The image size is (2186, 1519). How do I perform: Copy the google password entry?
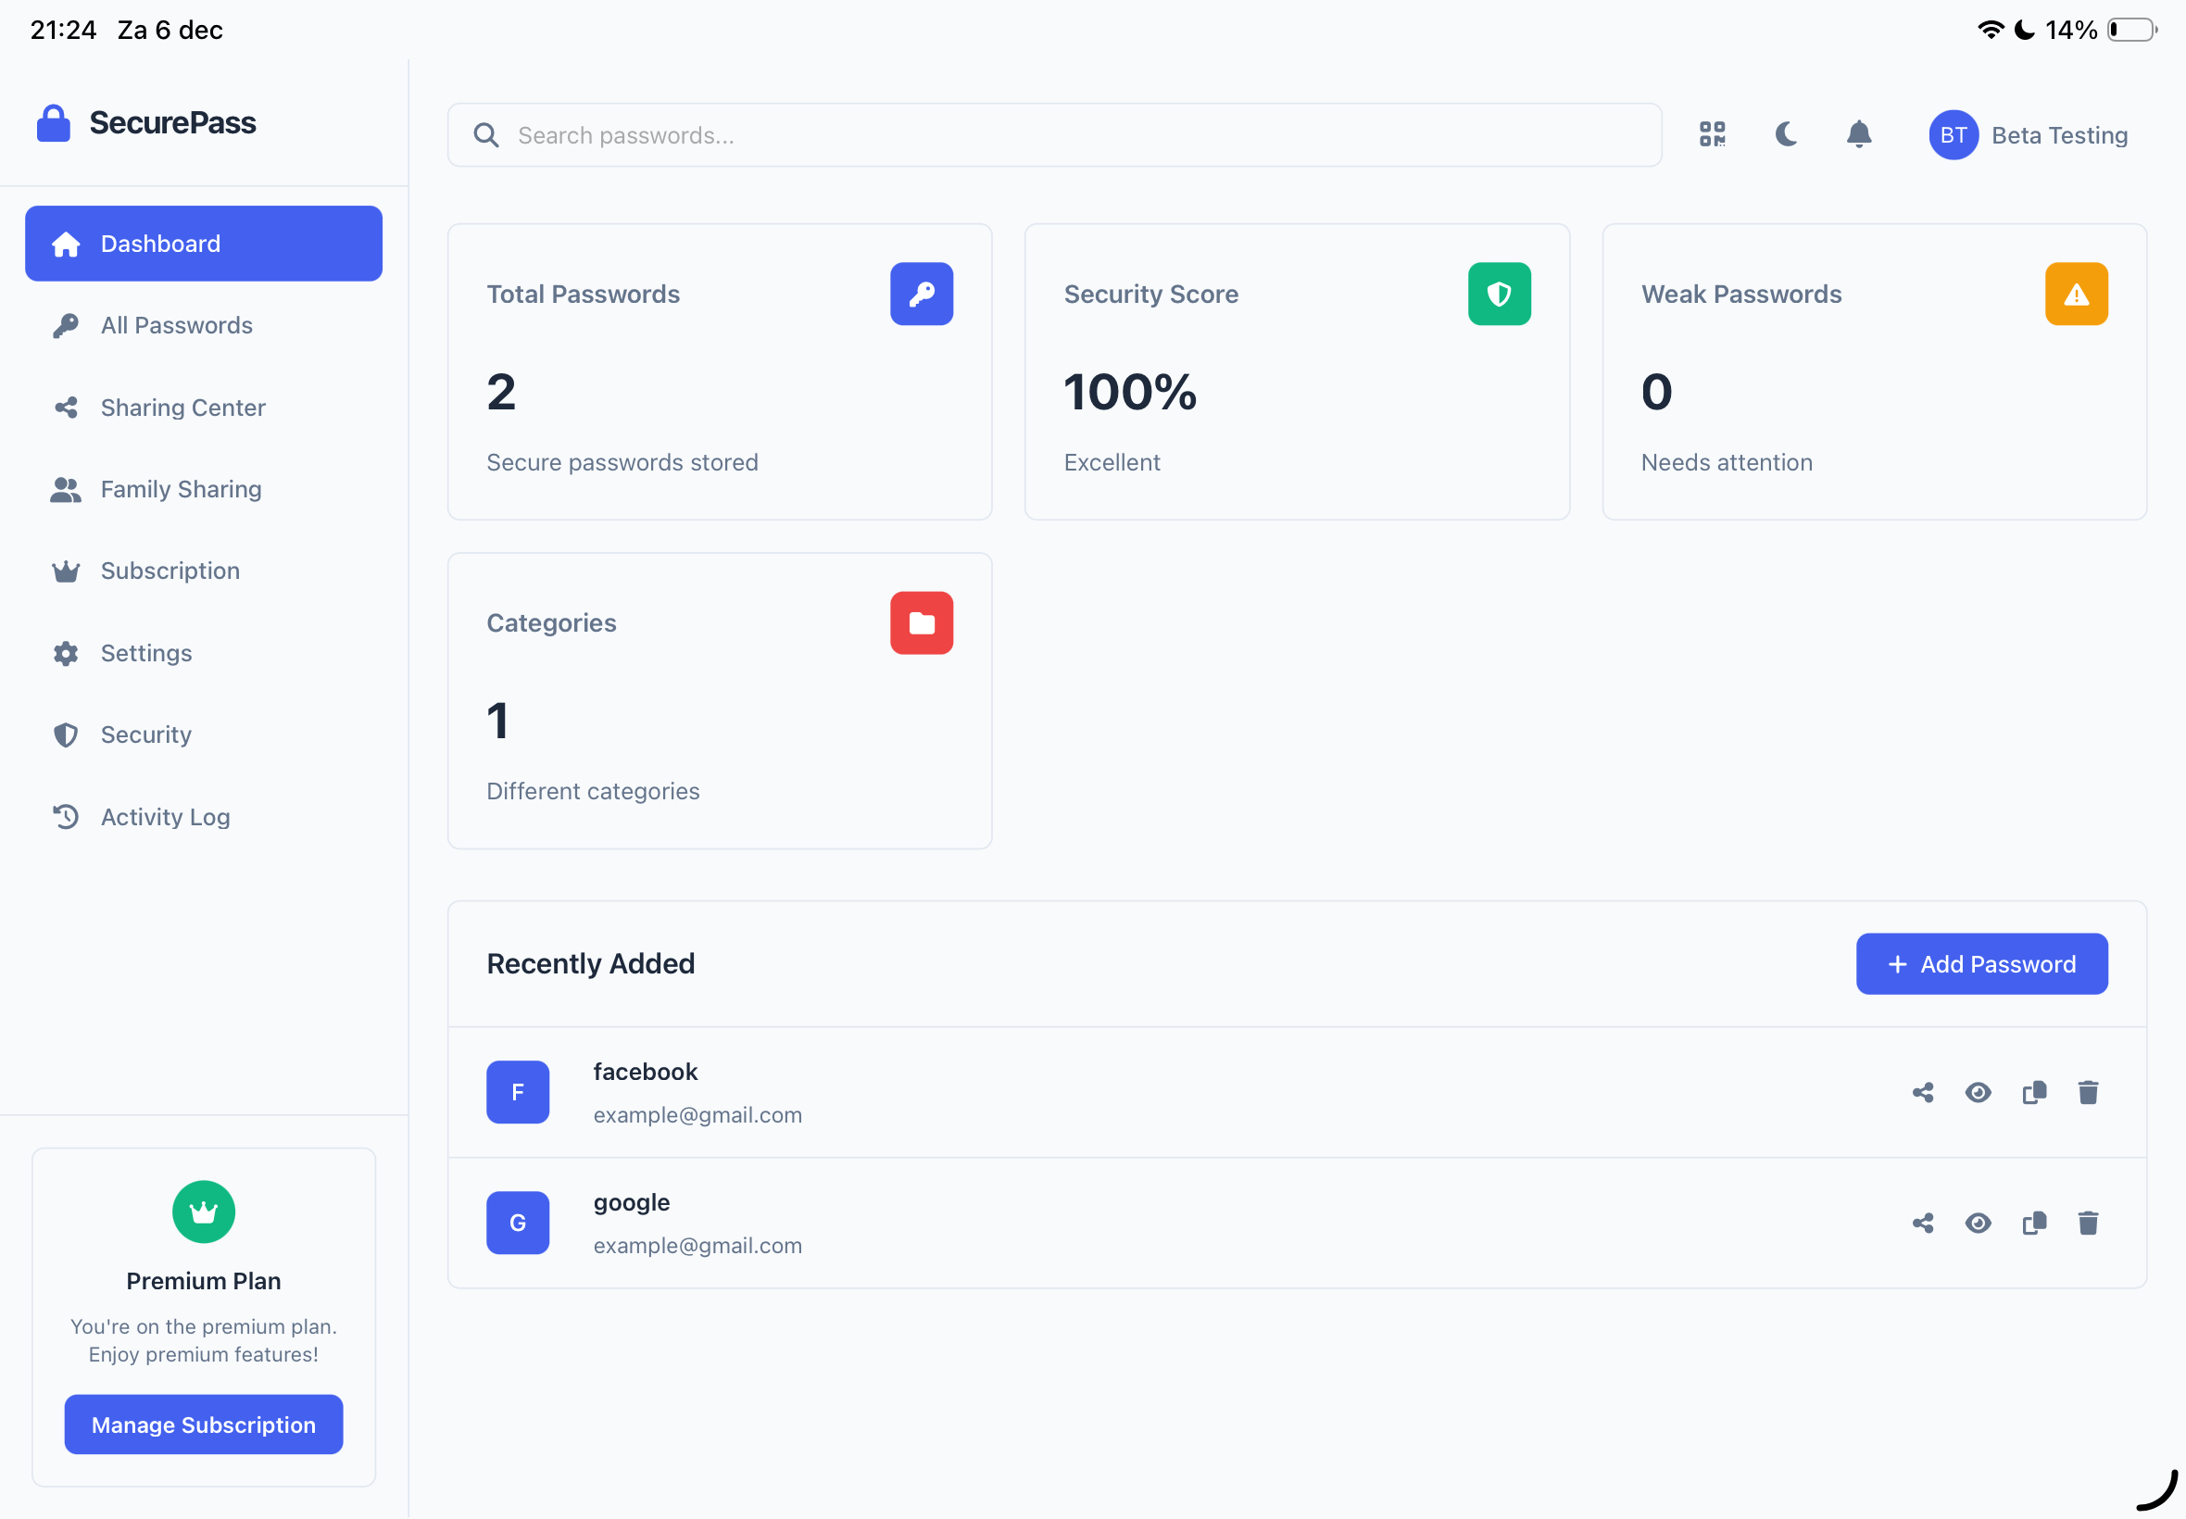click(x=2034, y=1223)
